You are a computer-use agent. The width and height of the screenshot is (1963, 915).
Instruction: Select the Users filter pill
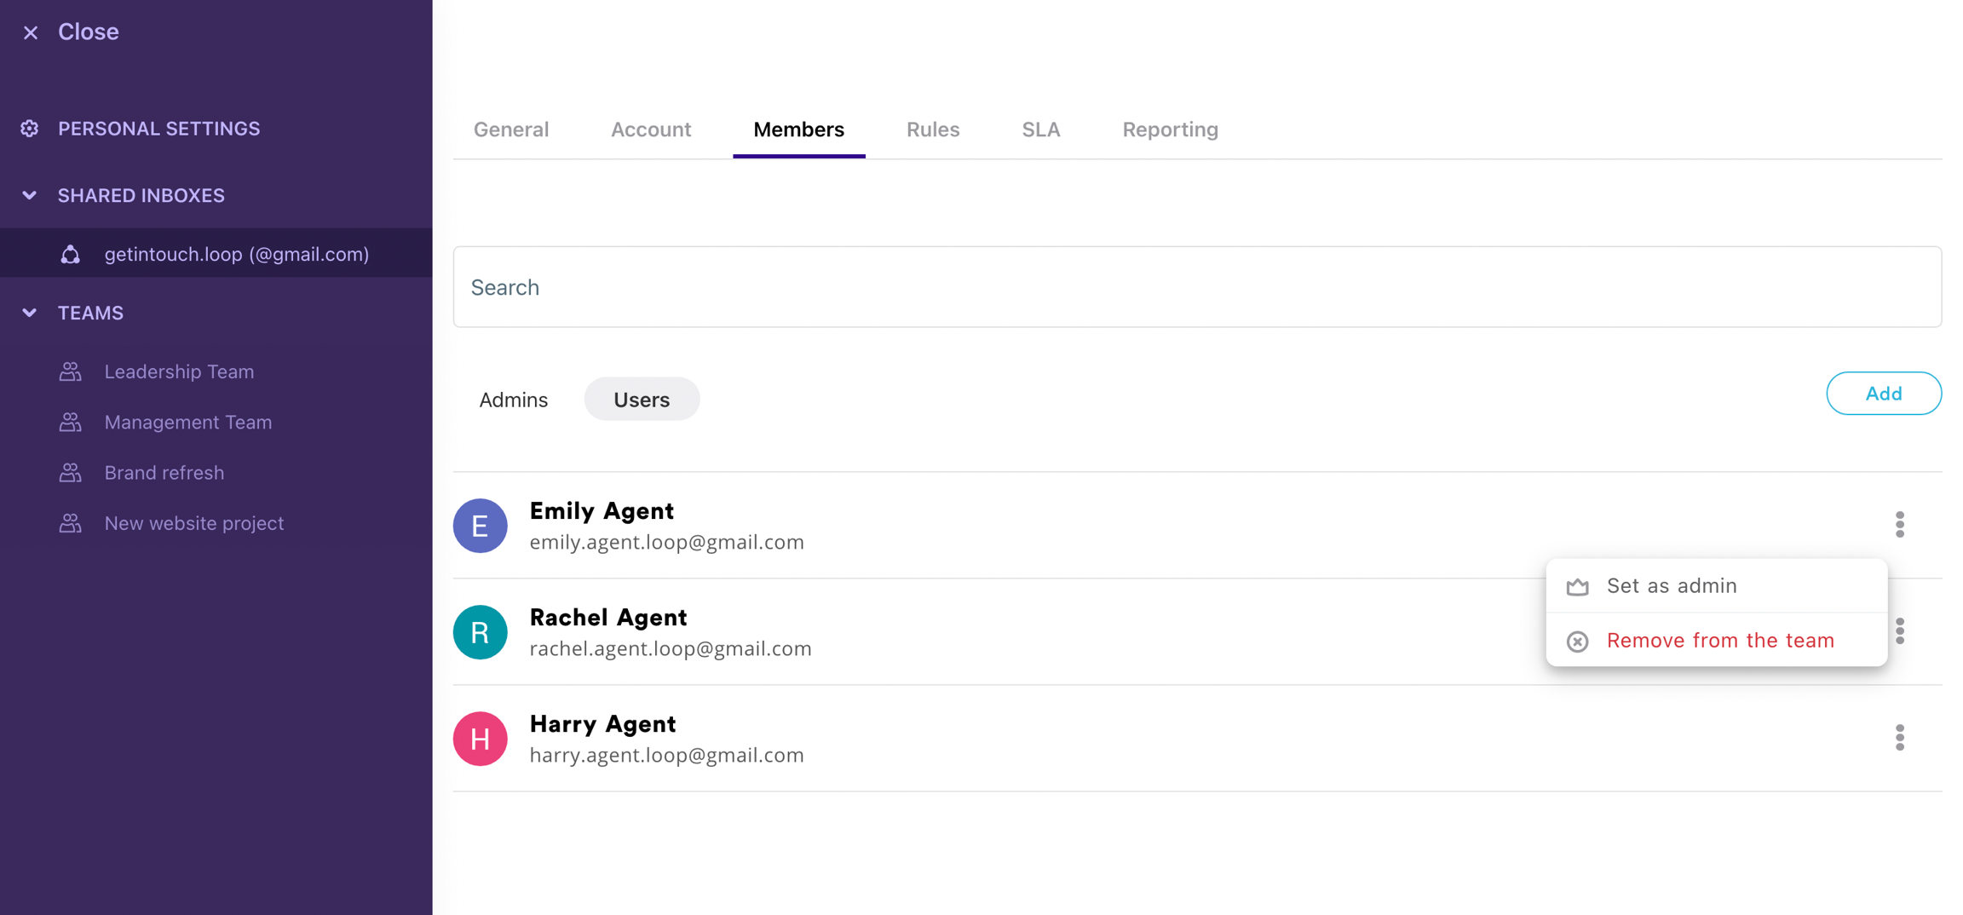(x=642, y=400)
